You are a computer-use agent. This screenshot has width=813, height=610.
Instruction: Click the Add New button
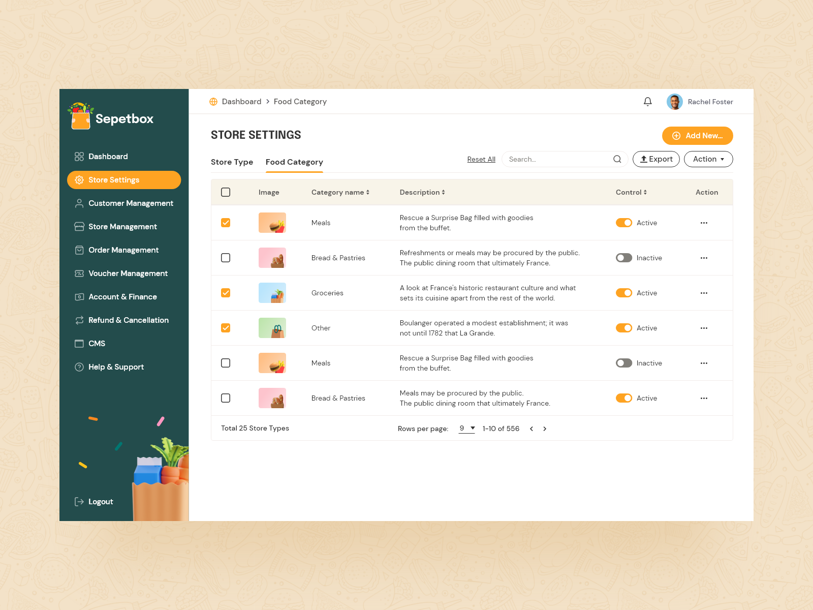click(x=697, y=136)
